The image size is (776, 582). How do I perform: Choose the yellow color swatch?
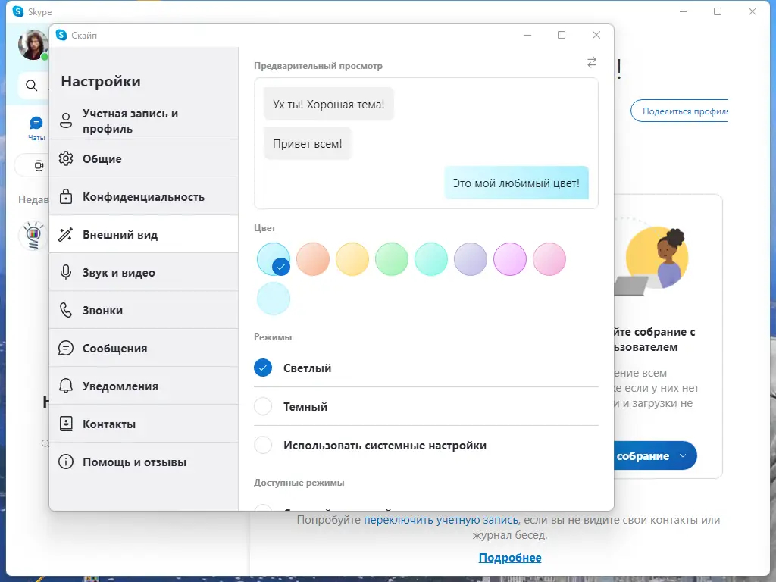point(352,259)
